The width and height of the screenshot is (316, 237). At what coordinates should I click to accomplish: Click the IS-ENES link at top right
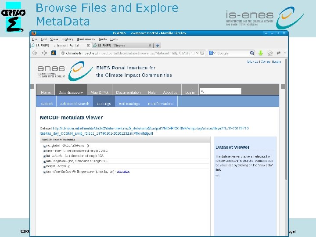click(x=253, y=62)
